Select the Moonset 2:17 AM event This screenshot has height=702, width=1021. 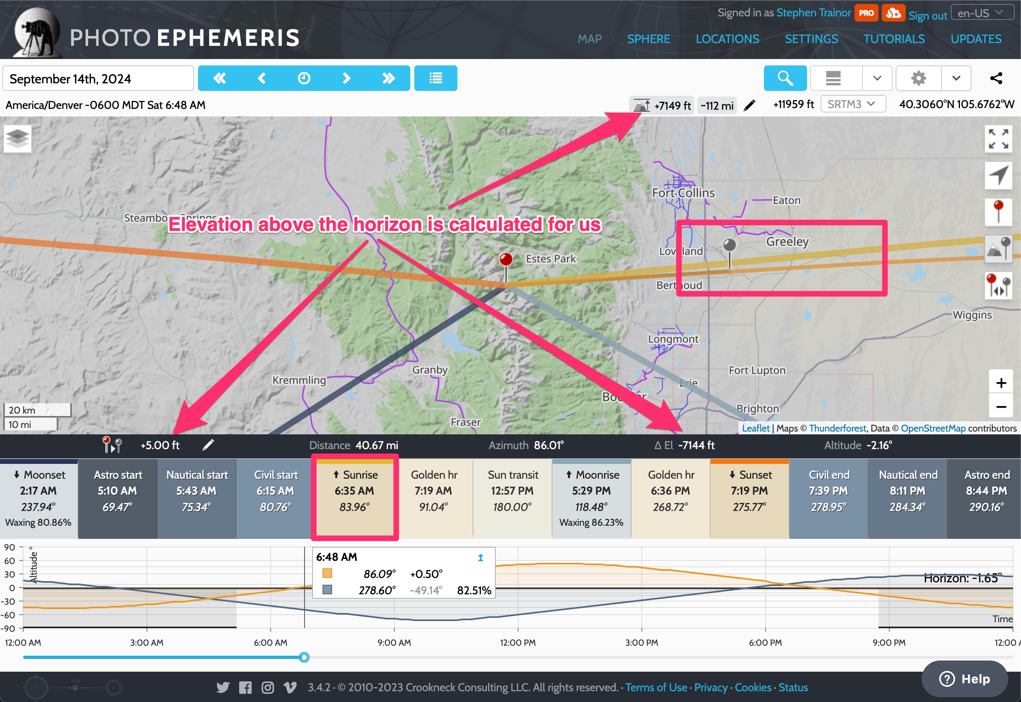tap(39, 499)
